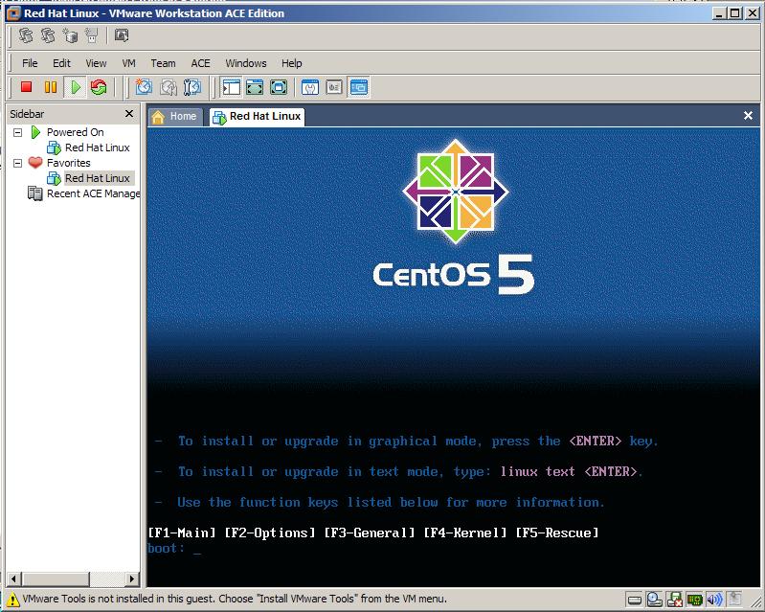Toggle the sidebar visibility toolbar button
This screenshot has height=612, width=765.
[x=231, y=87]
